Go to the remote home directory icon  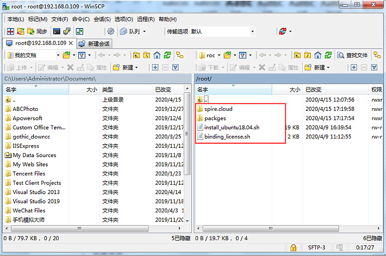coord(318,55)
